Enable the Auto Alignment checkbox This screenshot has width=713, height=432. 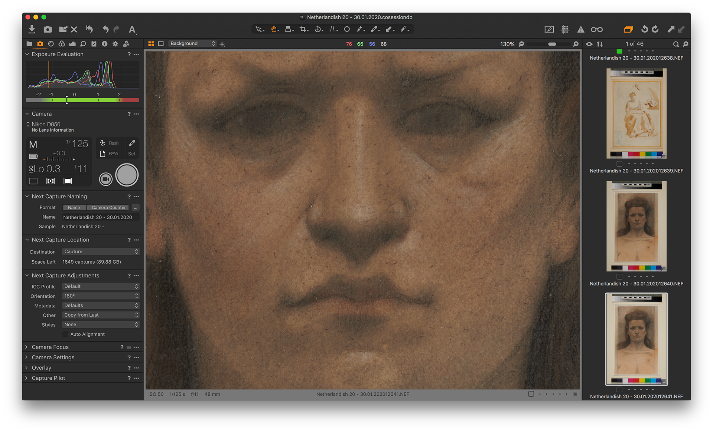point(65,334)
